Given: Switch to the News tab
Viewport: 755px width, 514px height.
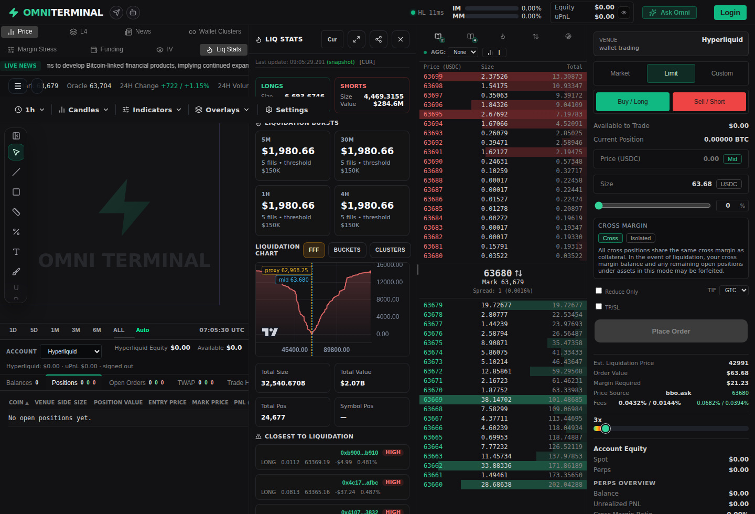Looking at the screenshot, I should click(x=138, y=31).
